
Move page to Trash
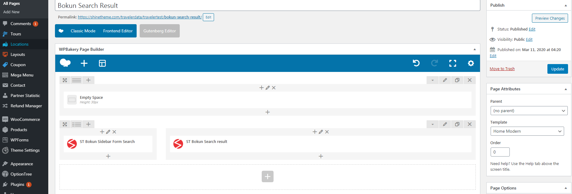[502, 69]
